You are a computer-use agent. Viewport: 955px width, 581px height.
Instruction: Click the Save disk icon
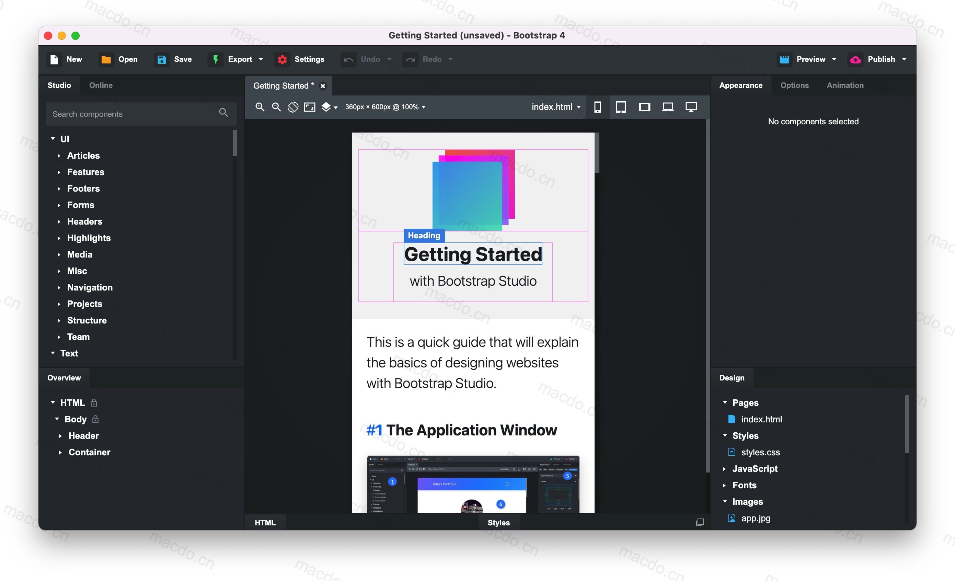162,59
